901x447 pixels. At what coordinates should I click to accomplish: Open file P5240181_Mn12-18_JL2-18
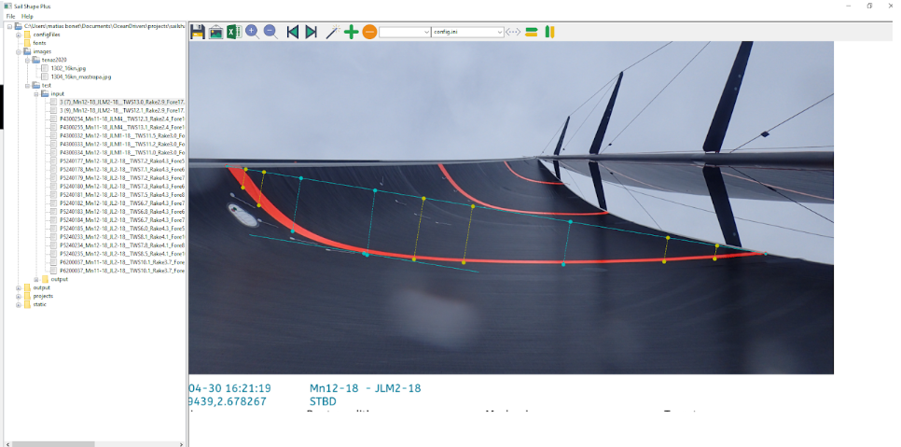point(121,195)
